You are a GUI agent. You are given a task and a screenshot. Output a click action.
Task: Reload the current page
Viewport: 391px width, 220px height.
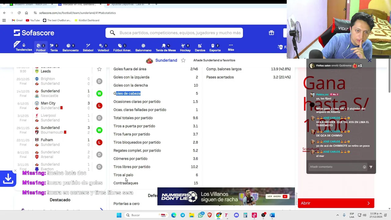[x=19, y=13]
